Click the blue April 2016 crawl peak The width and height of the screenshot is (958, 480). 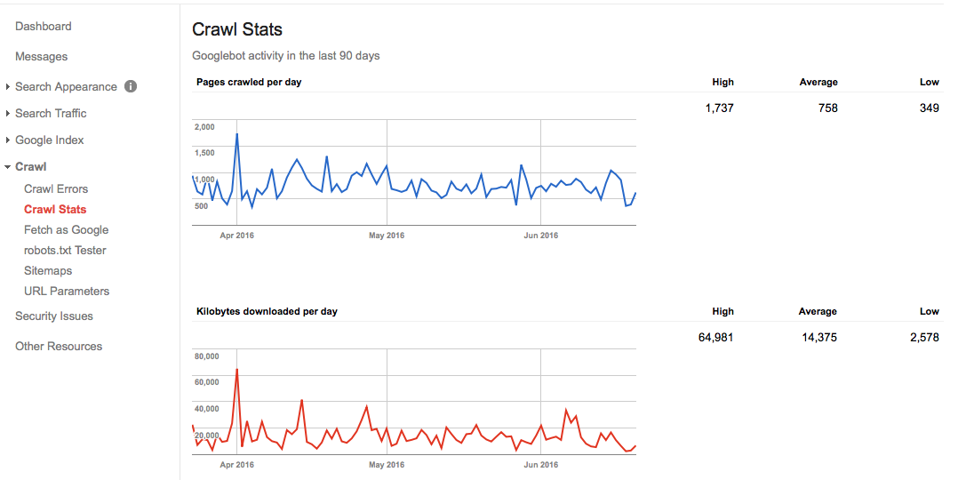(x=236, y=135)
